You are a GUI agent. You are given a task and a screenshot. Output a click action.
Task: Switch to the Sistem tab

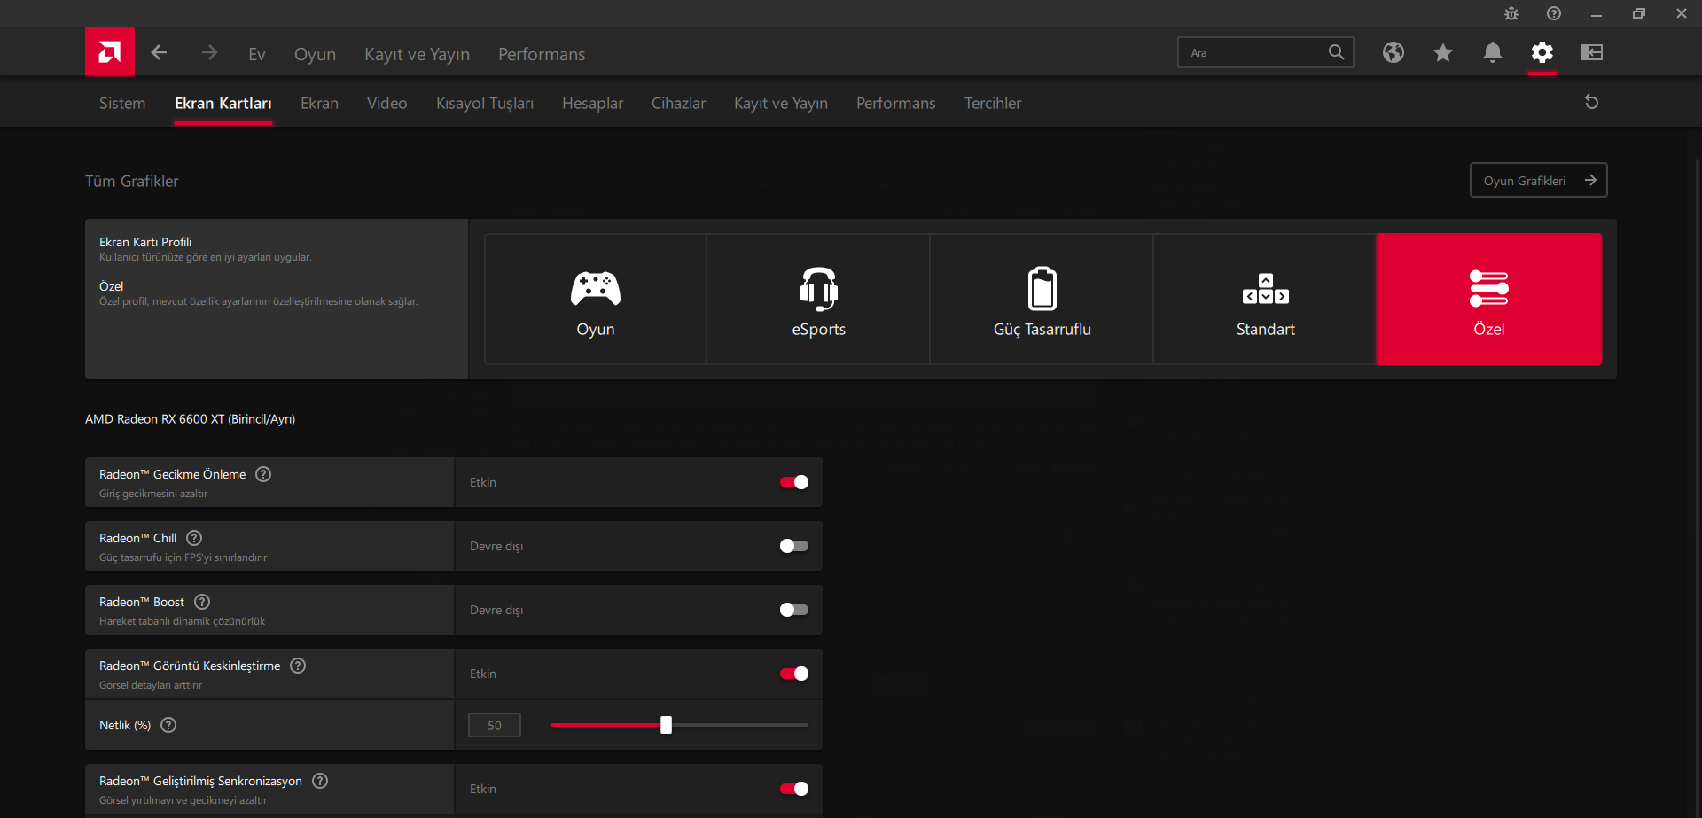click(x=122, y=103)
